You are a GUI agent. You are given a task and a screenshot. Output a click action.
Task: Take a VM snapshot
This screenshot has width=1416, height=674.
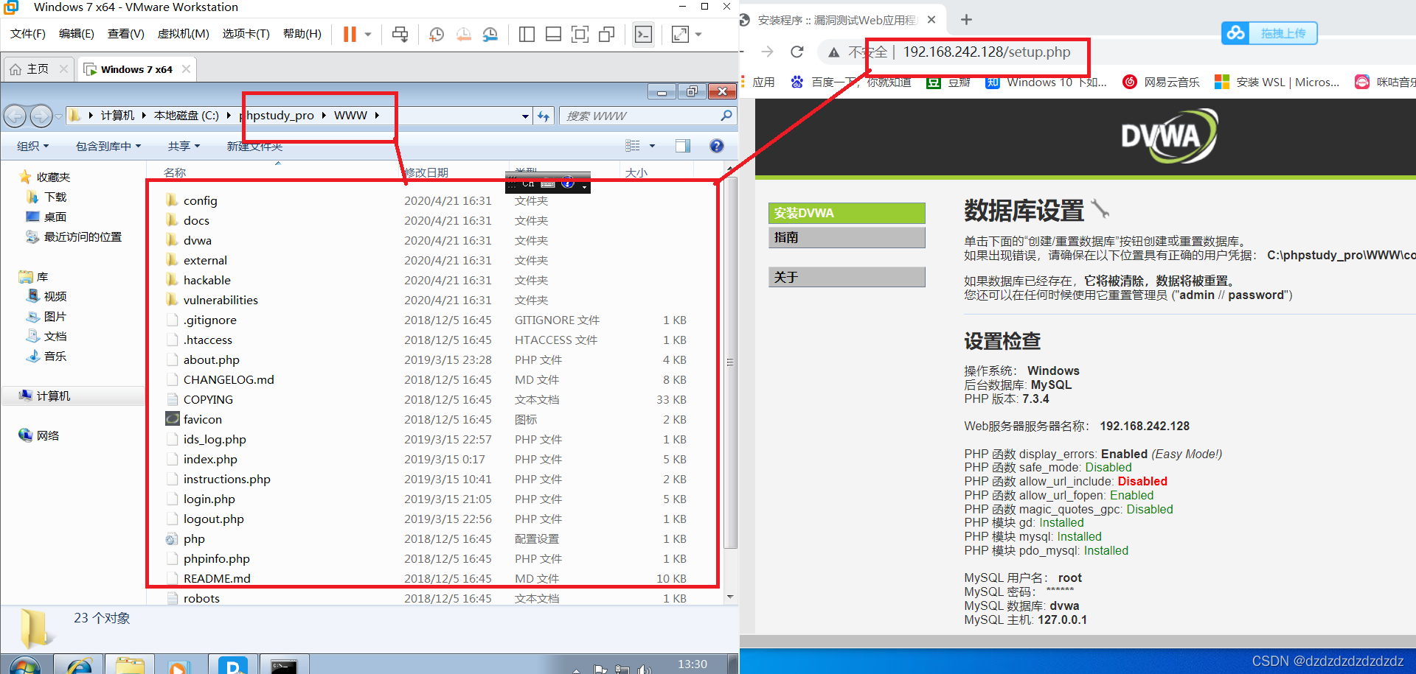tap(437, 34)
